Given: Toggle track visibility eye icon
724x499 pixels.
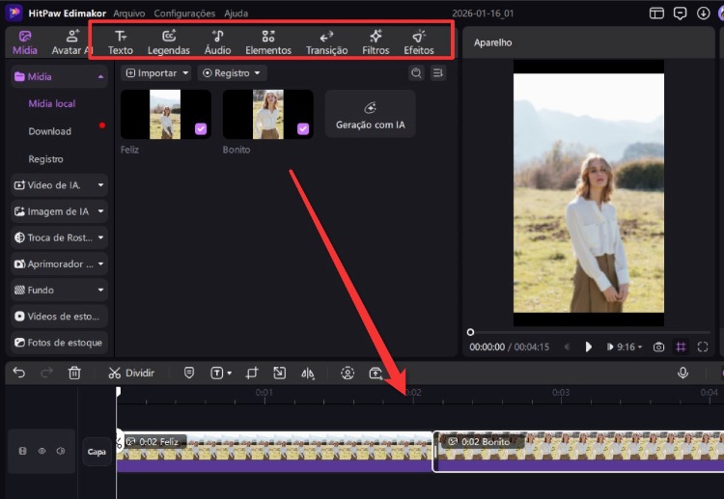Looking at the screenshot, I should pyautogui.click(x=42, y=451).
